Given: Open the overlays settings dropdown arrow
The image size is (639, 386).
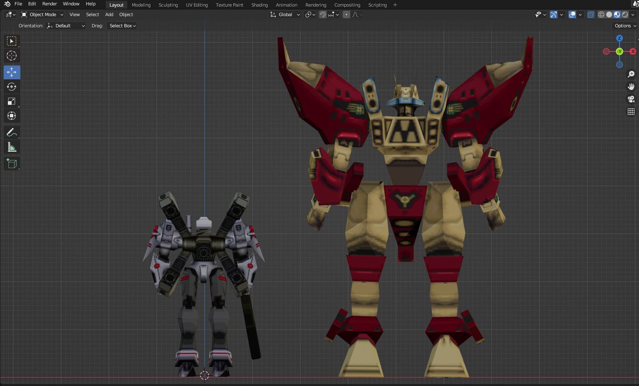Looking at the screenshot, I should coord(579,15).
